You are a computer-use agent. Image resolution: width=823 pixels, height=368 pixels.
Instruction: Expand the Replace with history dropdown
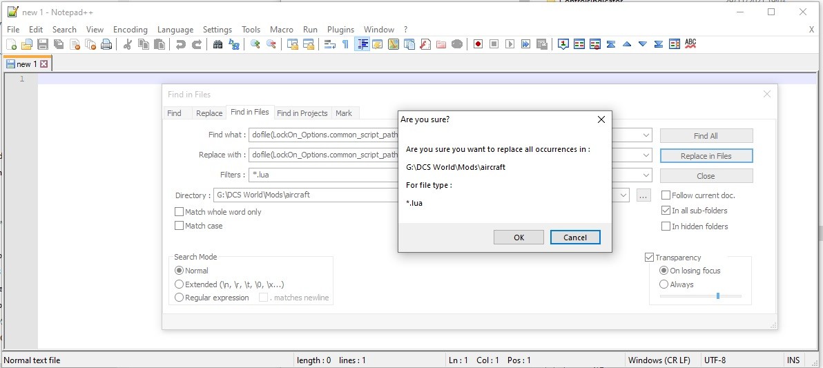[x=646, y=155]
